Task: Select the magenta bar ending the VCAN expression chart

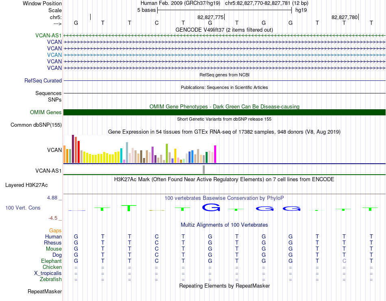Action: point(215,154)
